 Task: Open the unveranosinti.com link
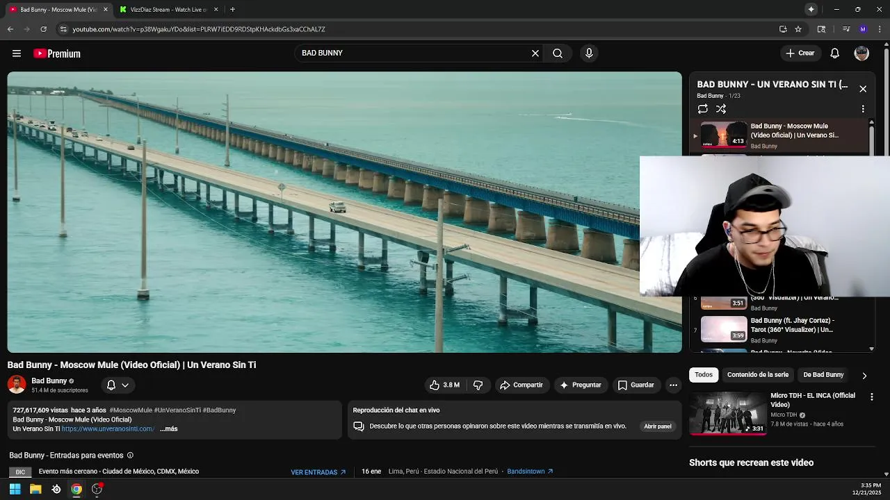click(108, 429)
